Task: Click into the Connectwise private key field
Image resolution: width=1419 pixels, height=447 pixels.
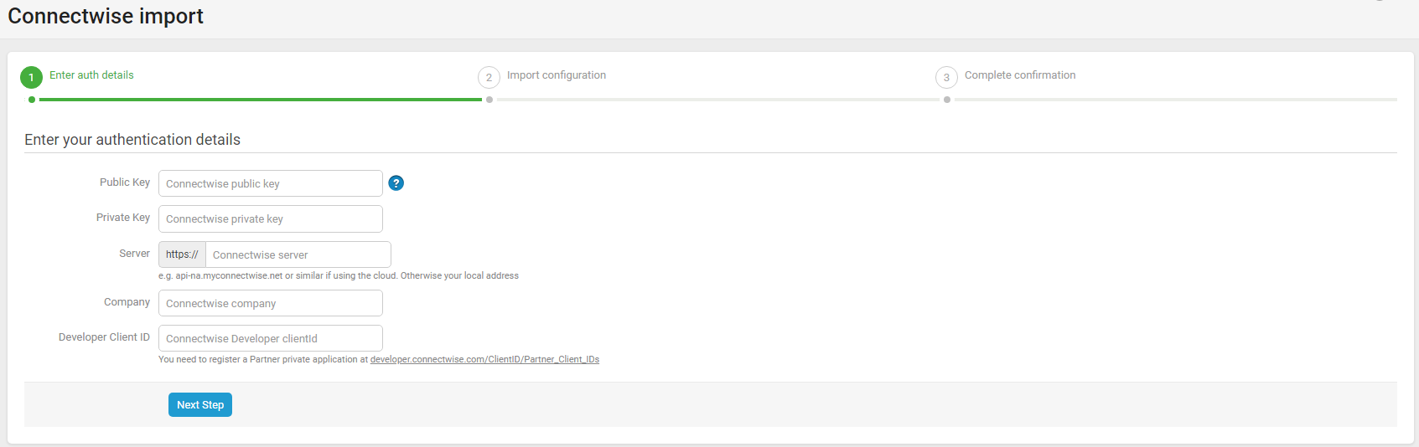Action: [270, 218]
